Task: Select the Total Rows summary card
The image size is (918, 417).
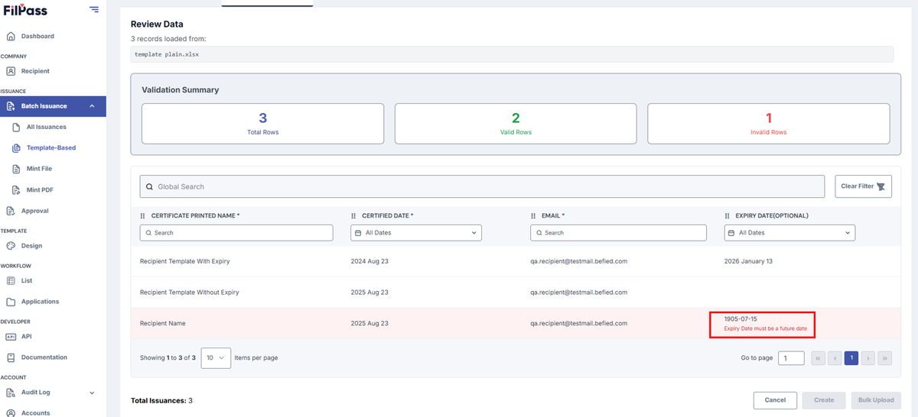Action: (x=262, y=124)
